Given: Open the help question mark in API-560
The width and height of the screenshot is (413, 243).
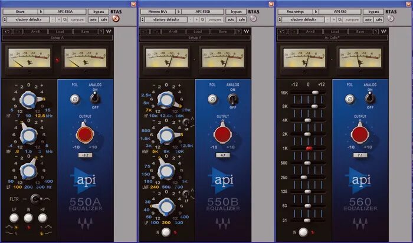Looking at the screenshot, I should tap(376, 32).
